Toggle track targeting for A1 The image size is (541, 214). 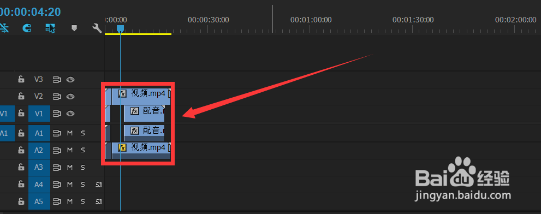click(39, 133)
